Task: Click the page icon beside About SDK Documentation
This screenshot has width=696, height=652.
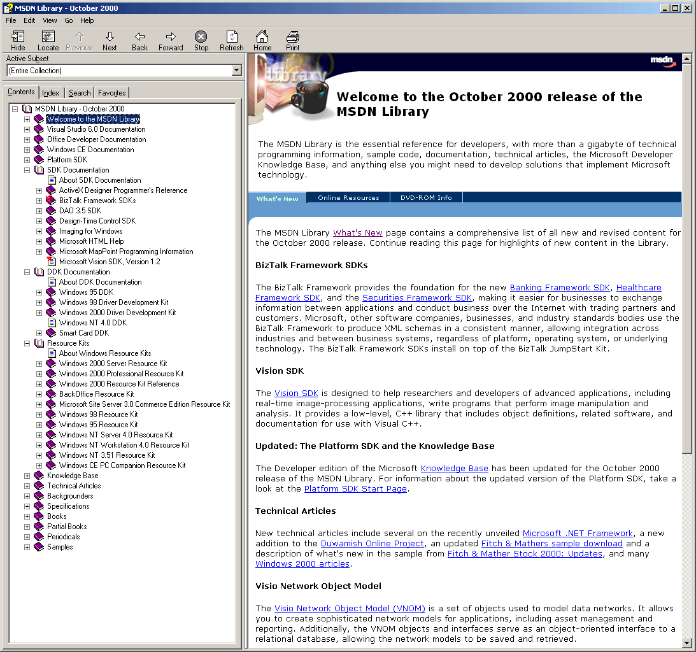Action: pyautogui.click(x=52, y=180)
